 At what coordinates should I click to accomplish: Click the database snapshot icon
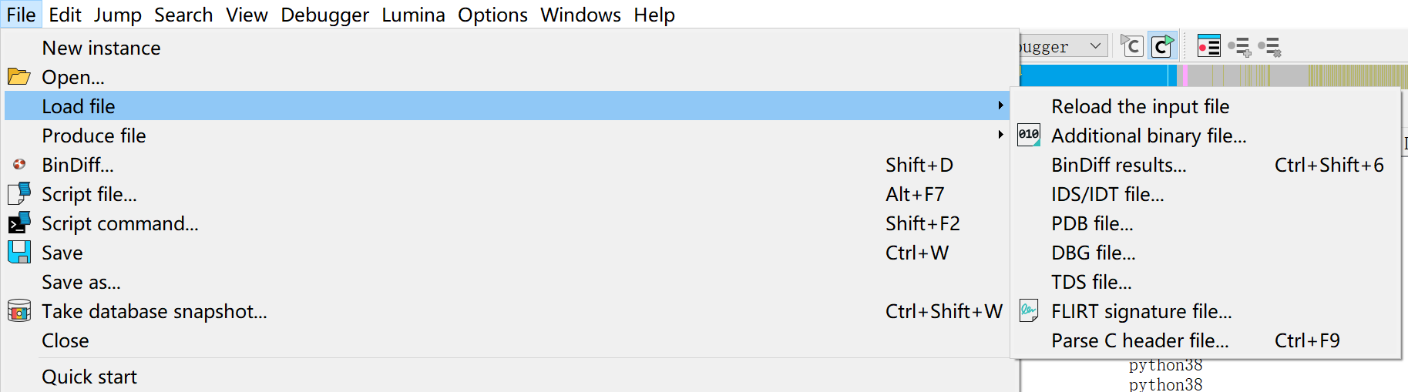click(x=18, y=310)
